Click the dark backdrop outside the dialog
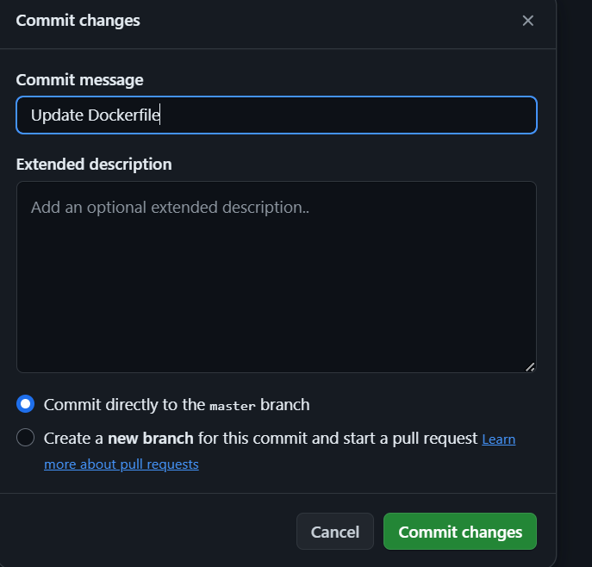Viewport: 592px width, 567px height. tap(575, 284)
